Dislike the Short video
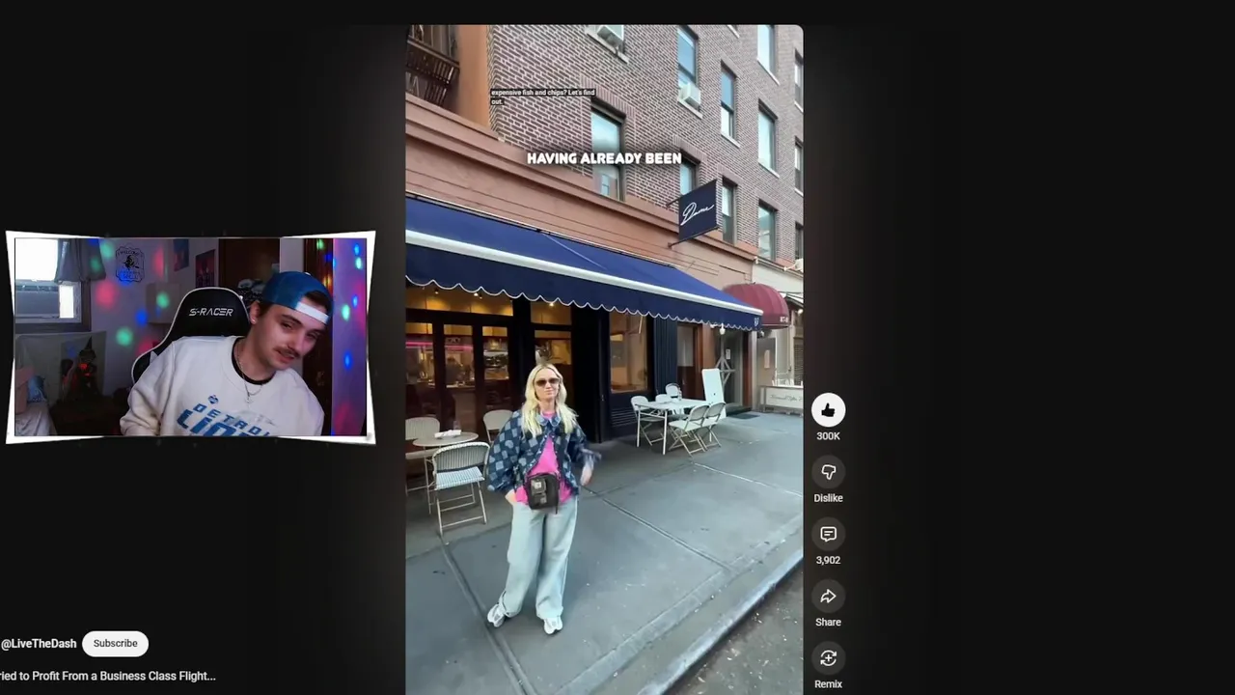This screenshot has width=1235, height=695. point(828,472)
